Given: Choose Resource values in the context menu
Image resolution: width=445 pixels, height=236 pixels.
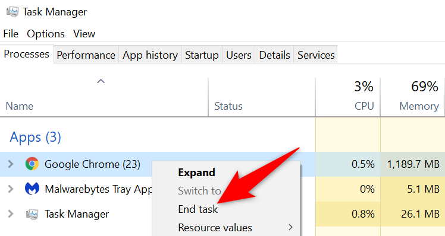Looking at the screenshot, I should (x=215, y=228).
